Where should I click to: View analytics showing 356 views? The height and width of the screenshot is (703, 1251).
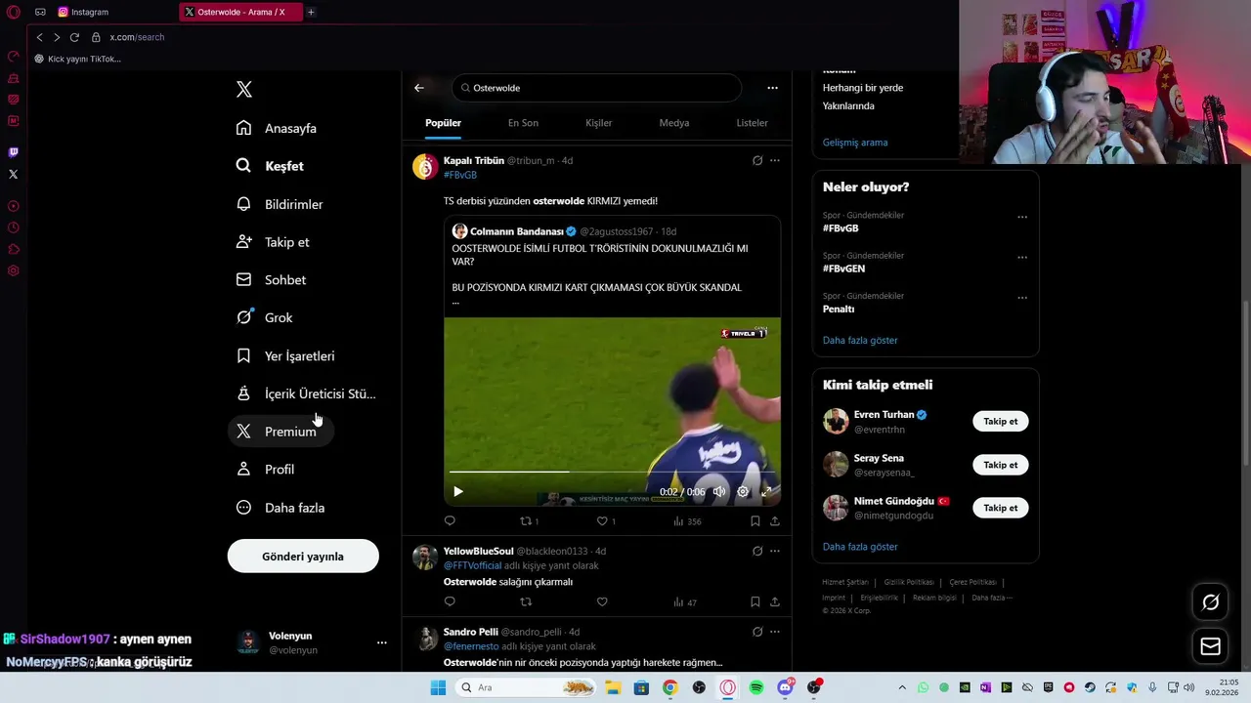[x=687, y=521]
